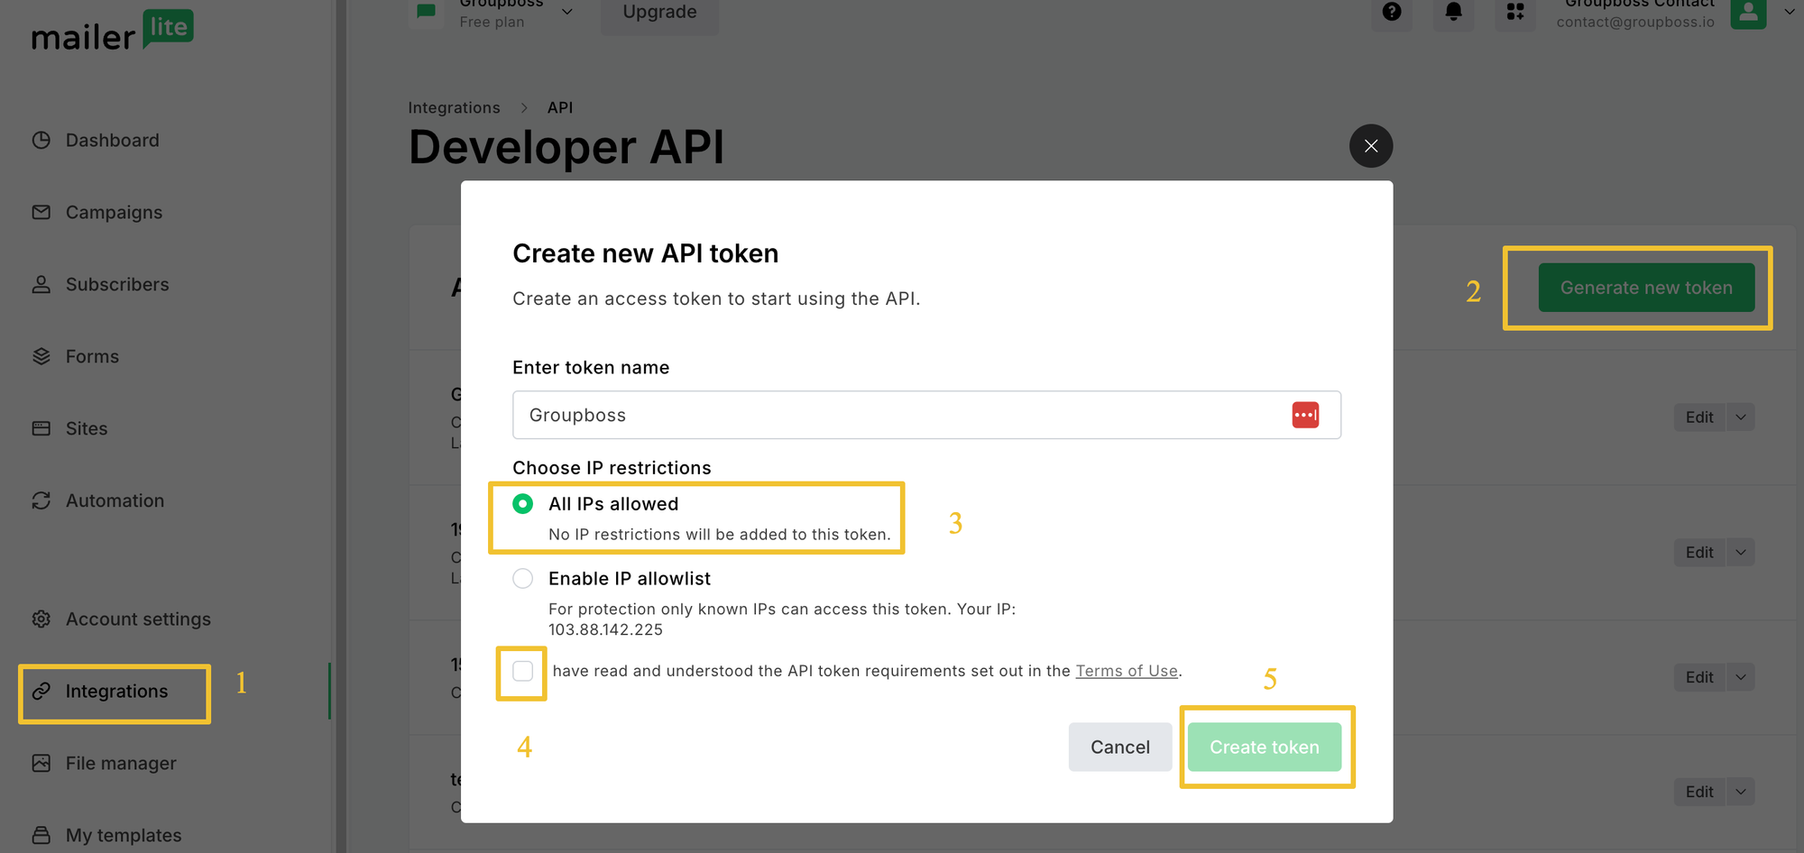Click the Automation refresh icon

tap(41, 501)
